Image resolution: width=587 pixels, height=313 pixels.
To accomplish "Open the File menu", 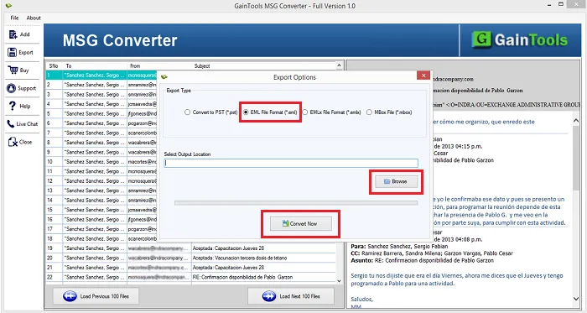I will [x=14, y=18].
